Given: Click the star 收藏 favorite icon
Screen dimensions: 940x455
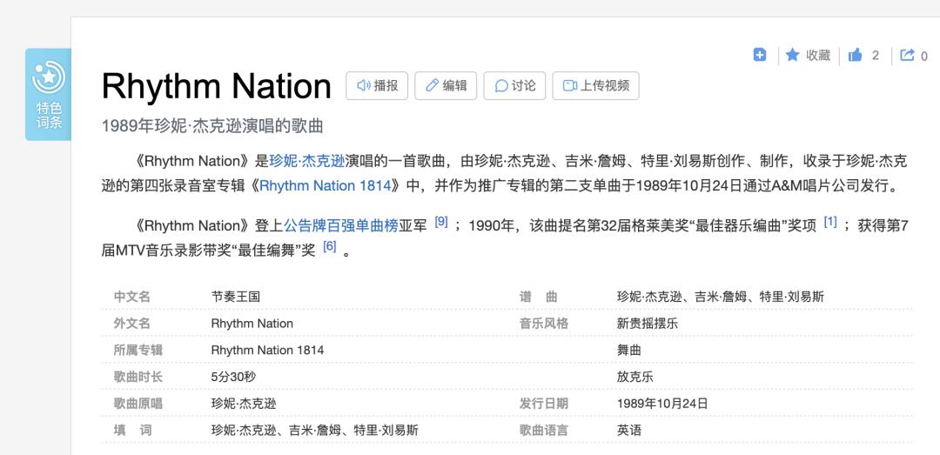Looking at the screenshot, I should pyautogui.click(x=792, y=55).
